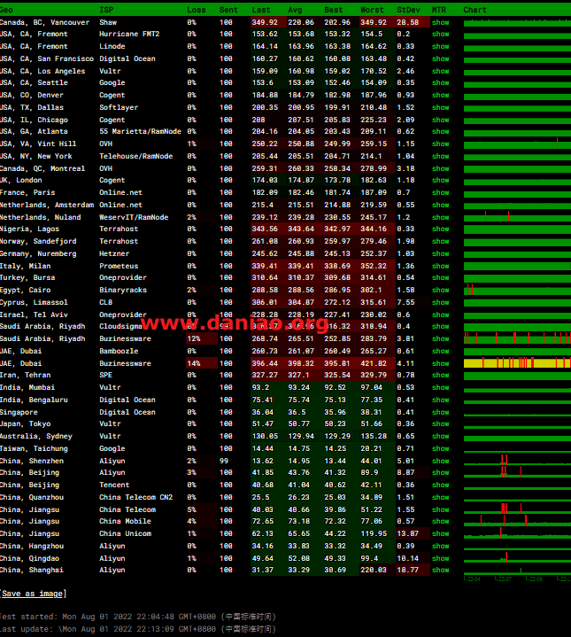Click the Geo column header
The width and height of the screenshot is (571, 637).
(x=6, y=10)
